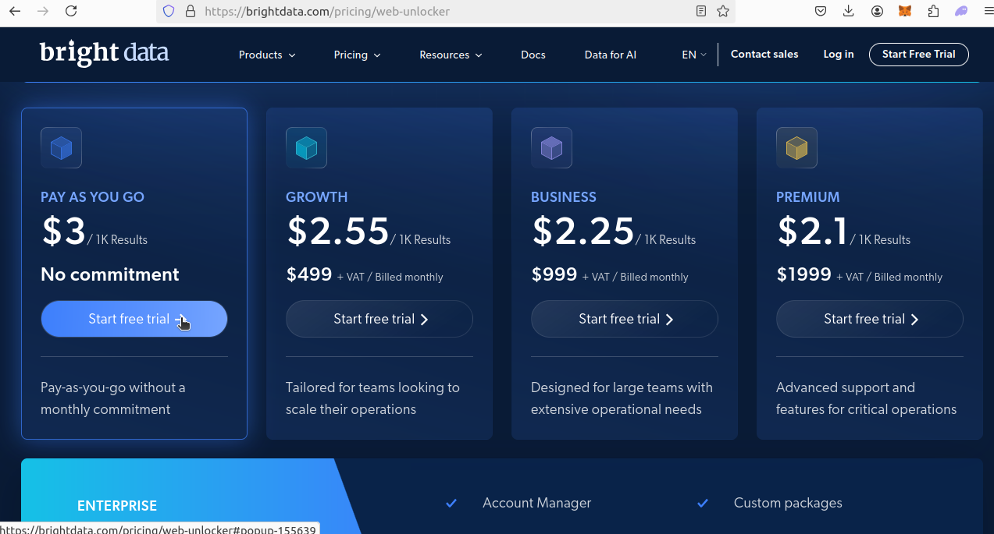The image size is (994, 534).
Task: Open the Pocket save icon
Action: (x=821, y=11)
